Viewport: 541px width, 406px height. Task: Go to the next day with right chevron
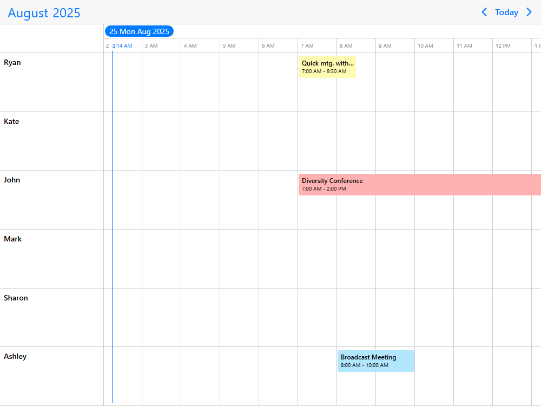pyautogui.click(x=529, y=12)
